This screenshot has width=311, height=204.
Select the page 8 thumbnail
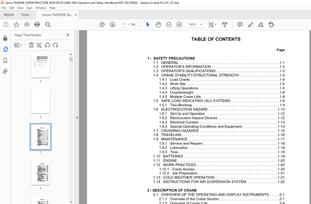40,173
